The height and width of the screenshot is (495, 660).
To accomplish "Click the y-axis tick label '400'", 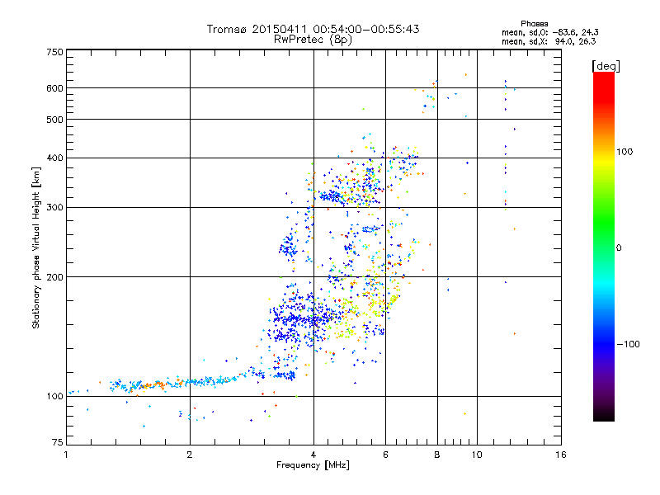I will (54, 158).
